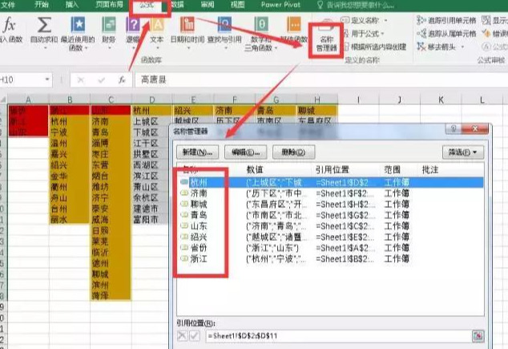Open the Filter (筛选) dropdown in Name Manager
Viewport: 508px width, 349px height.
(x=463, y=152)
